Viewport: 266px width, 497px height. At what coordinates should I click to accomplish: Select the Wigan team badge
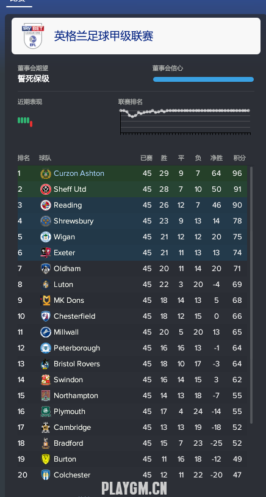pyautogui.click(x=46, y=237)
